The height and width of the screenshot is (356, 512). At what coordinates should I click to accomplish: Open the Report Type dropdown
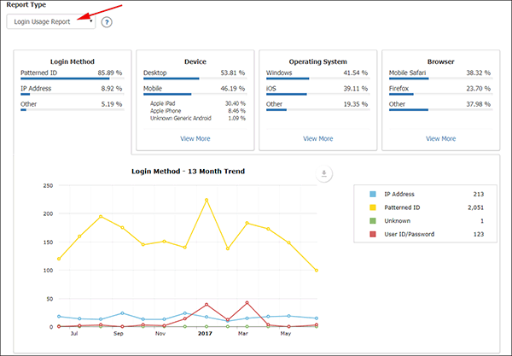51,21
